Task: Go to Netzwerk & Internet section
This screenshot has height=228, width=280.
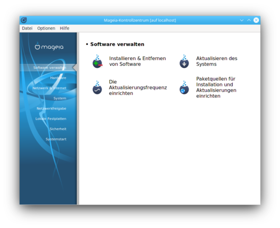Action: 49,88
